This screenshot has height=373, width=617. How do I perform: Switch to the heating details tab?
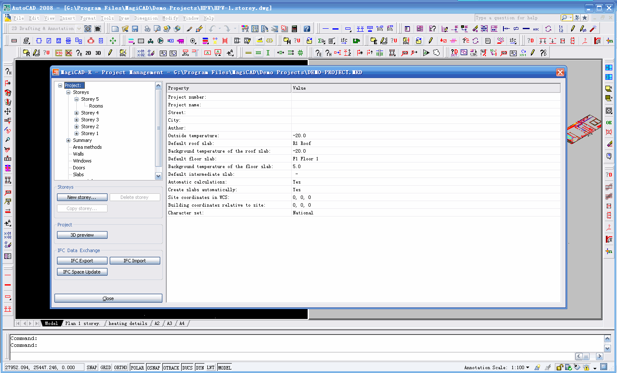click(x=128, y=323)
